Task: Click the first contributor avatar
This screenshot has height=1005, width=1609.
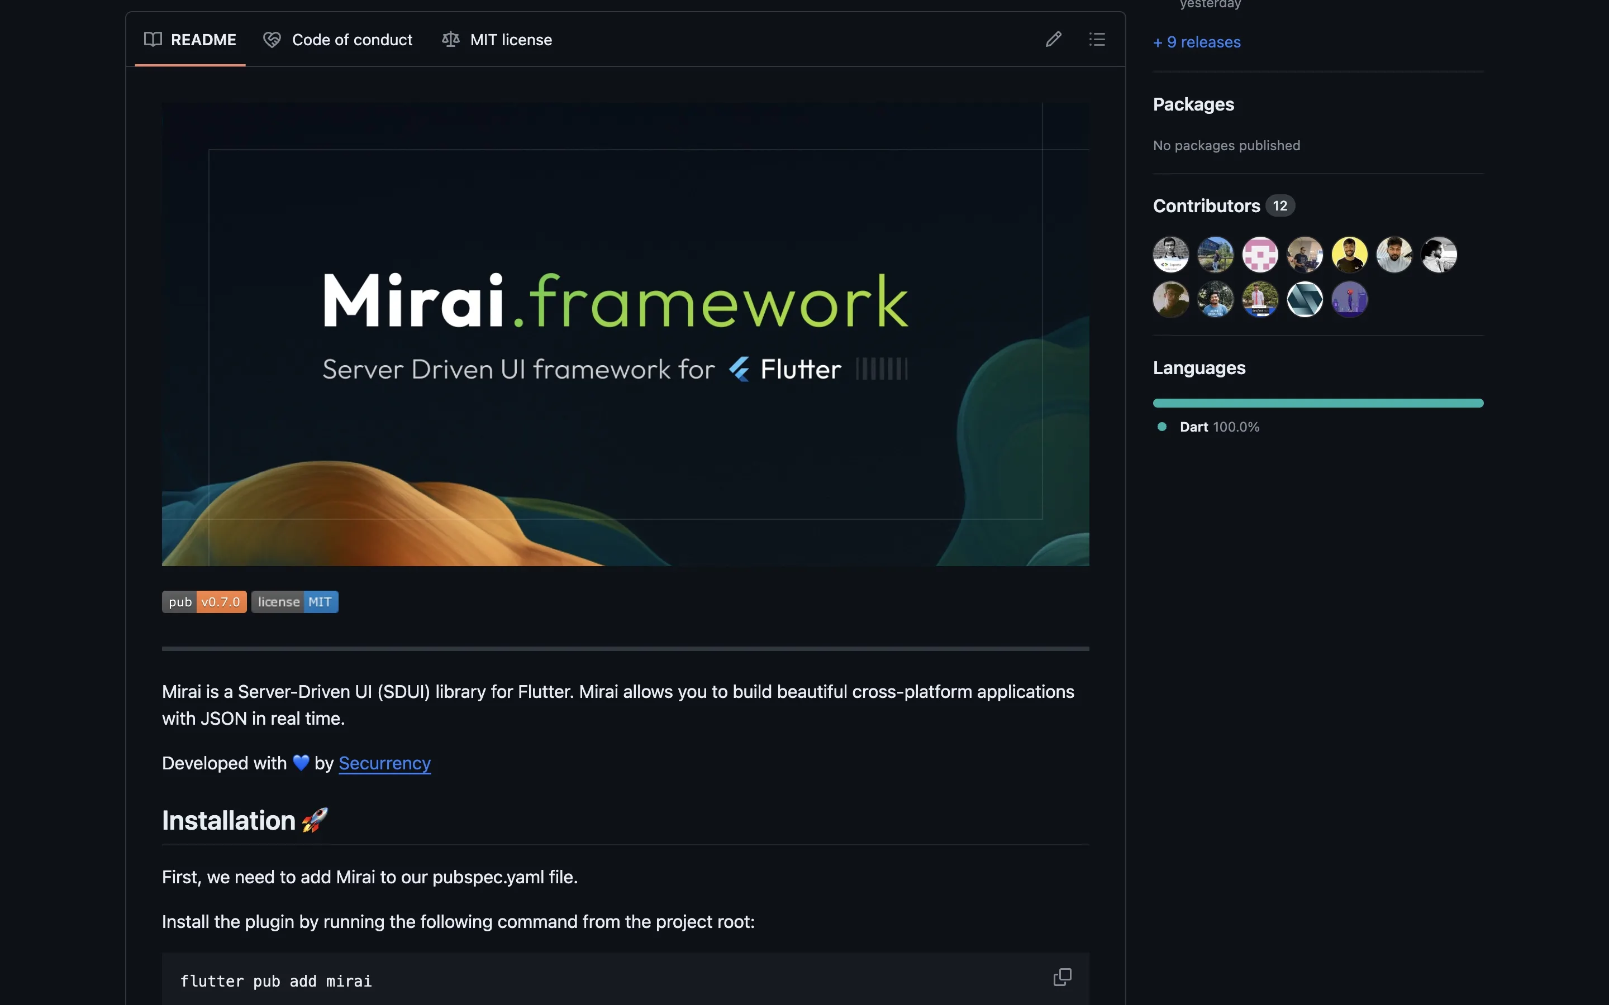Action: click(1171, 255)
